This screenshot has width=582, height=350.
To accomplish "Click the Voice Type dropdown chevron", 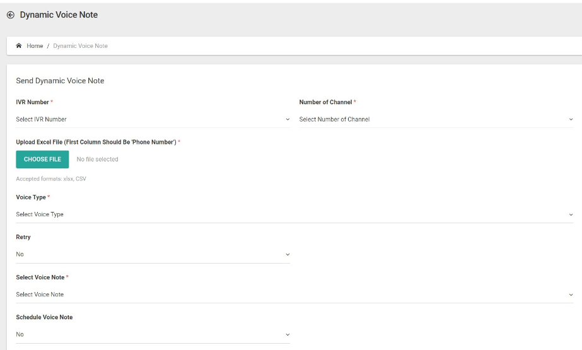I will [571, 214].
